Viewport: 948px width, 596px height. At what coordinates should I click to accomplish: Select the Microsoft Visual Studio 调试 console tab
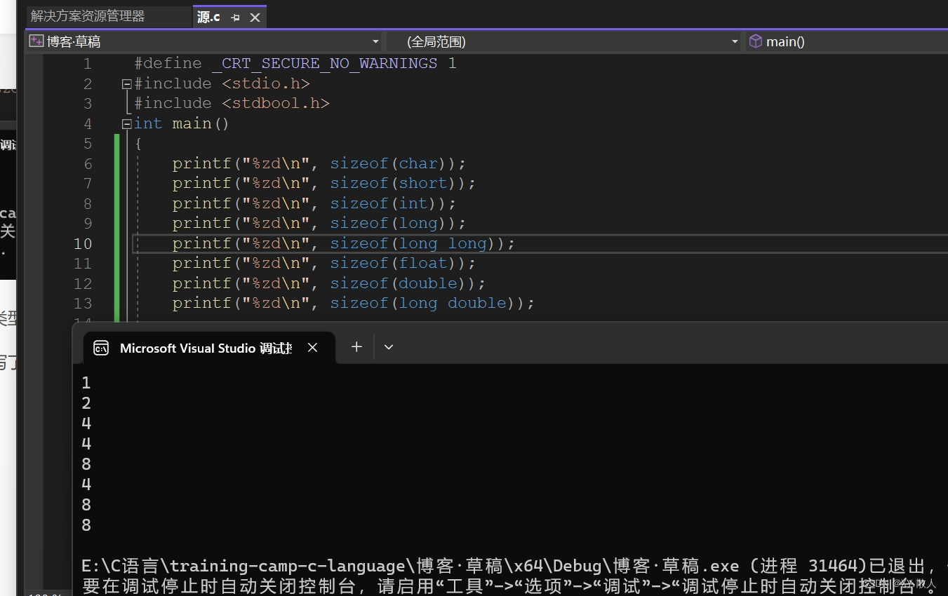(209, 348)
